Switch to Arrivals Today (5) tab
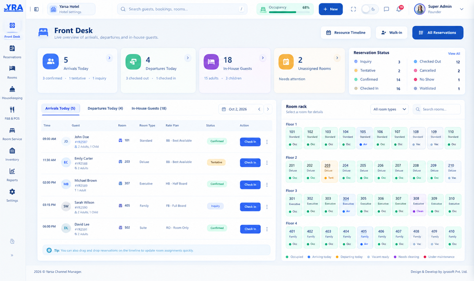Image resolution: width=474 pixels, height=281 pixels. 60,108
